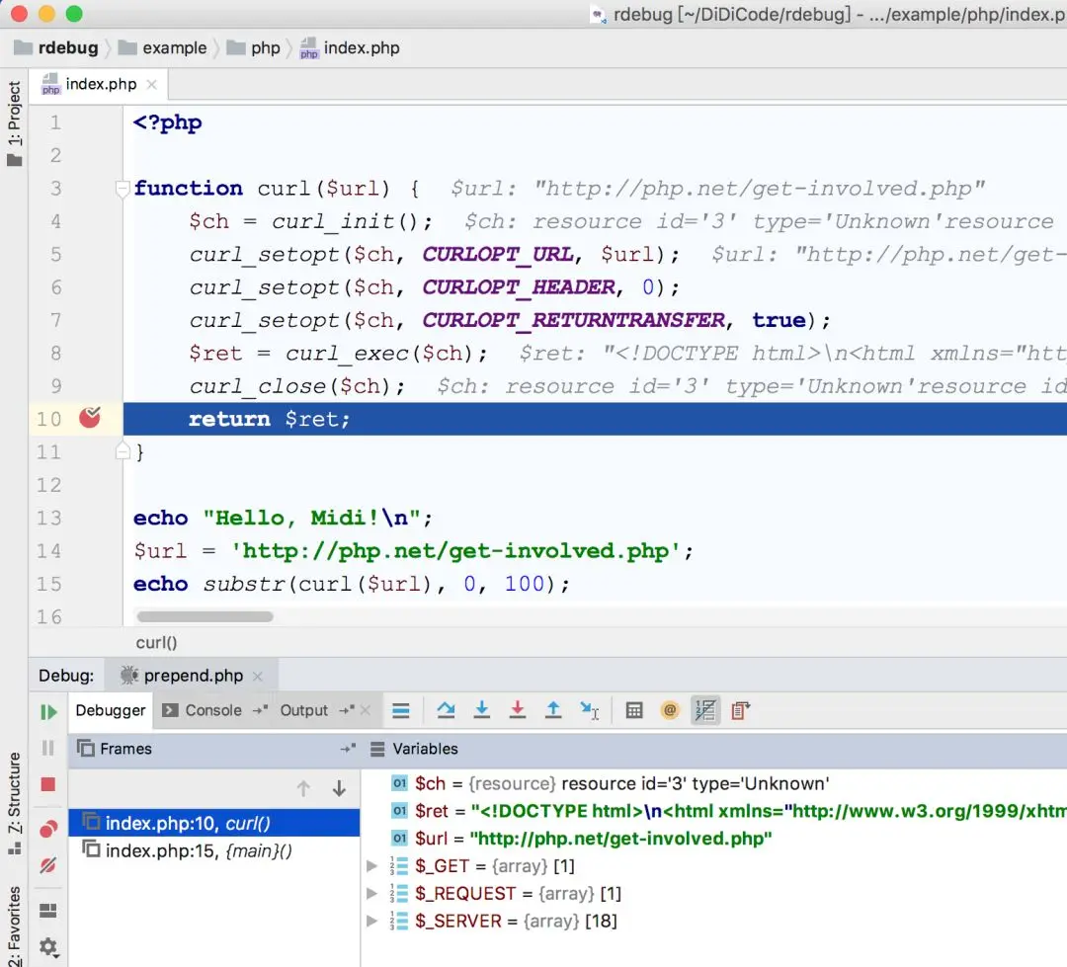Open the Structure tool window

pyautogui.click(x=14, y=803)
